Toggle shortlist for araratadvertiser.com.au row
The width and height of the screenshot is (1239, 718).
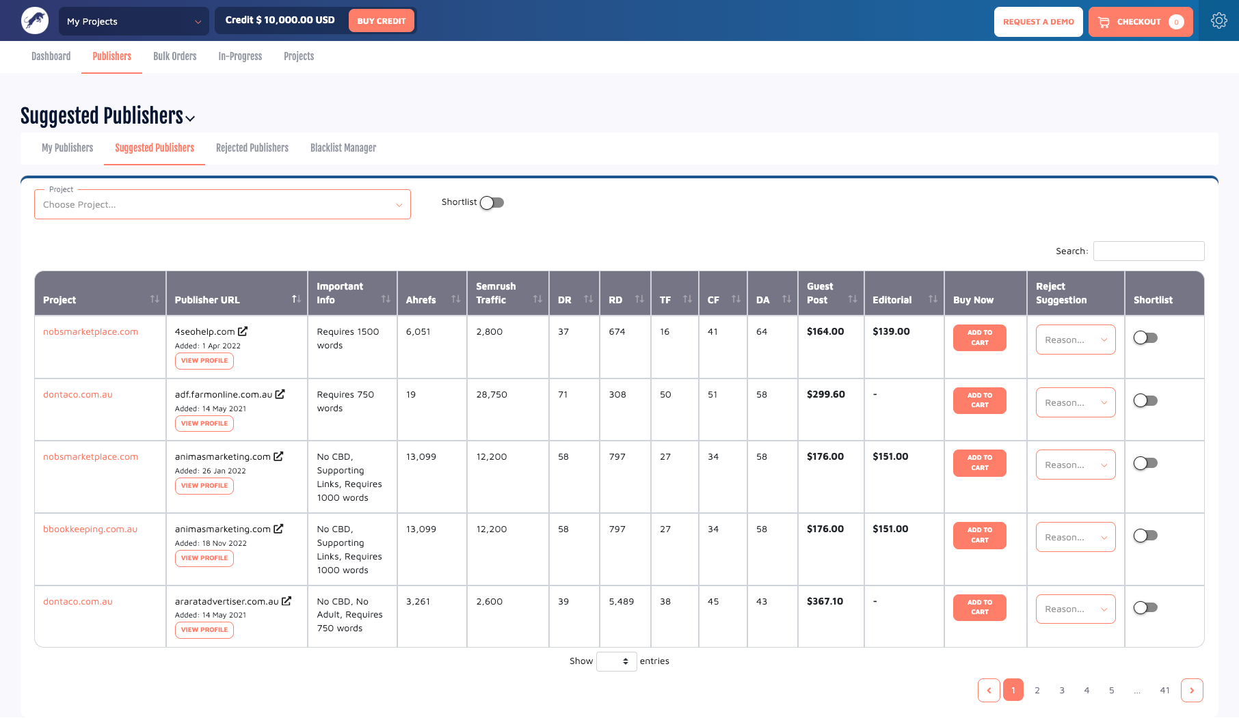(1145, 607)
